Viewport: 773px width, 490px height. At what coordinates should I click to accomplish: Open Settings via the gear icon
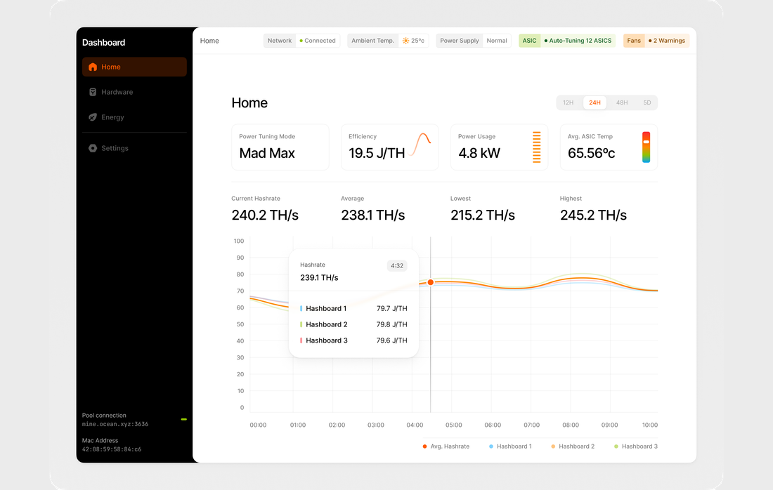(93, 148)
